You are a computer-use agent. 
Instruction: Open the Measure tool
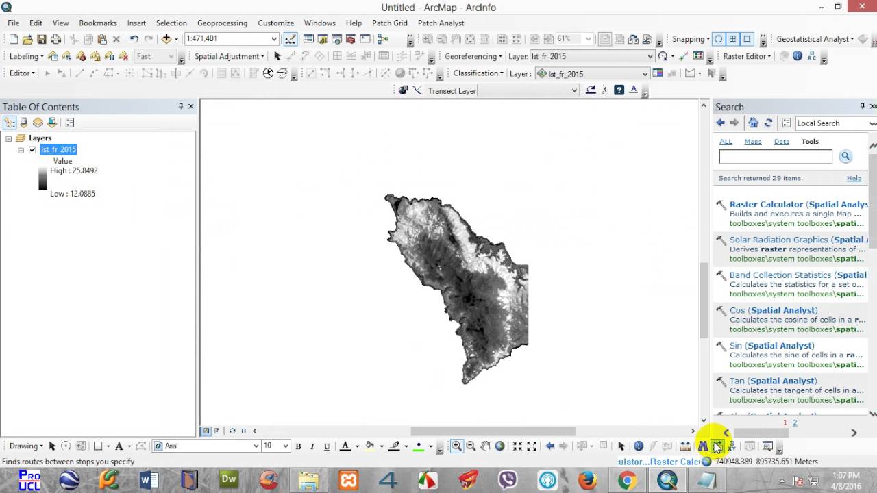tap(685, 446)
